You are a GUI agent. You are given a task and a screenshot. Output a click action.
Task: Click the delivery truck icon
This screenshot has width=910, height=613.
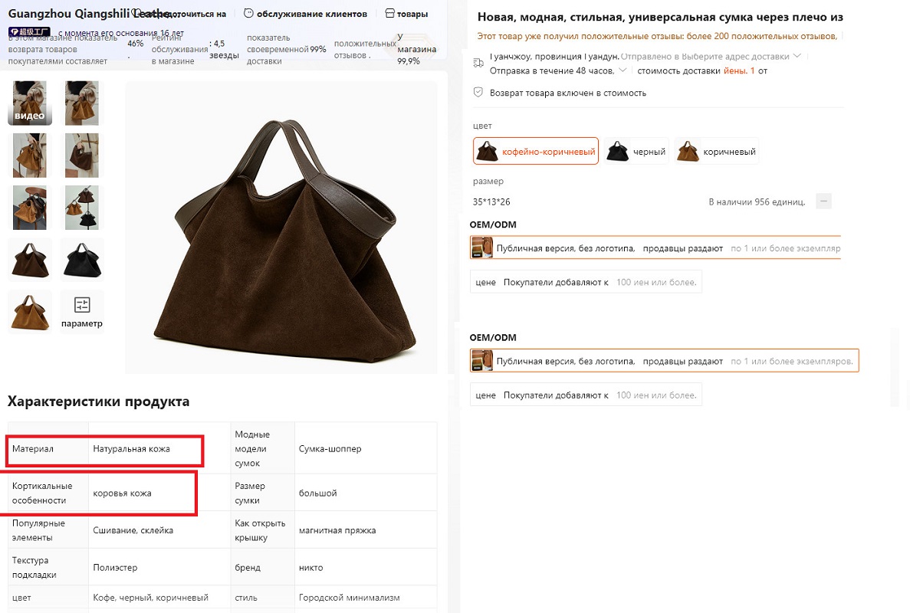(x=478, y=63)
